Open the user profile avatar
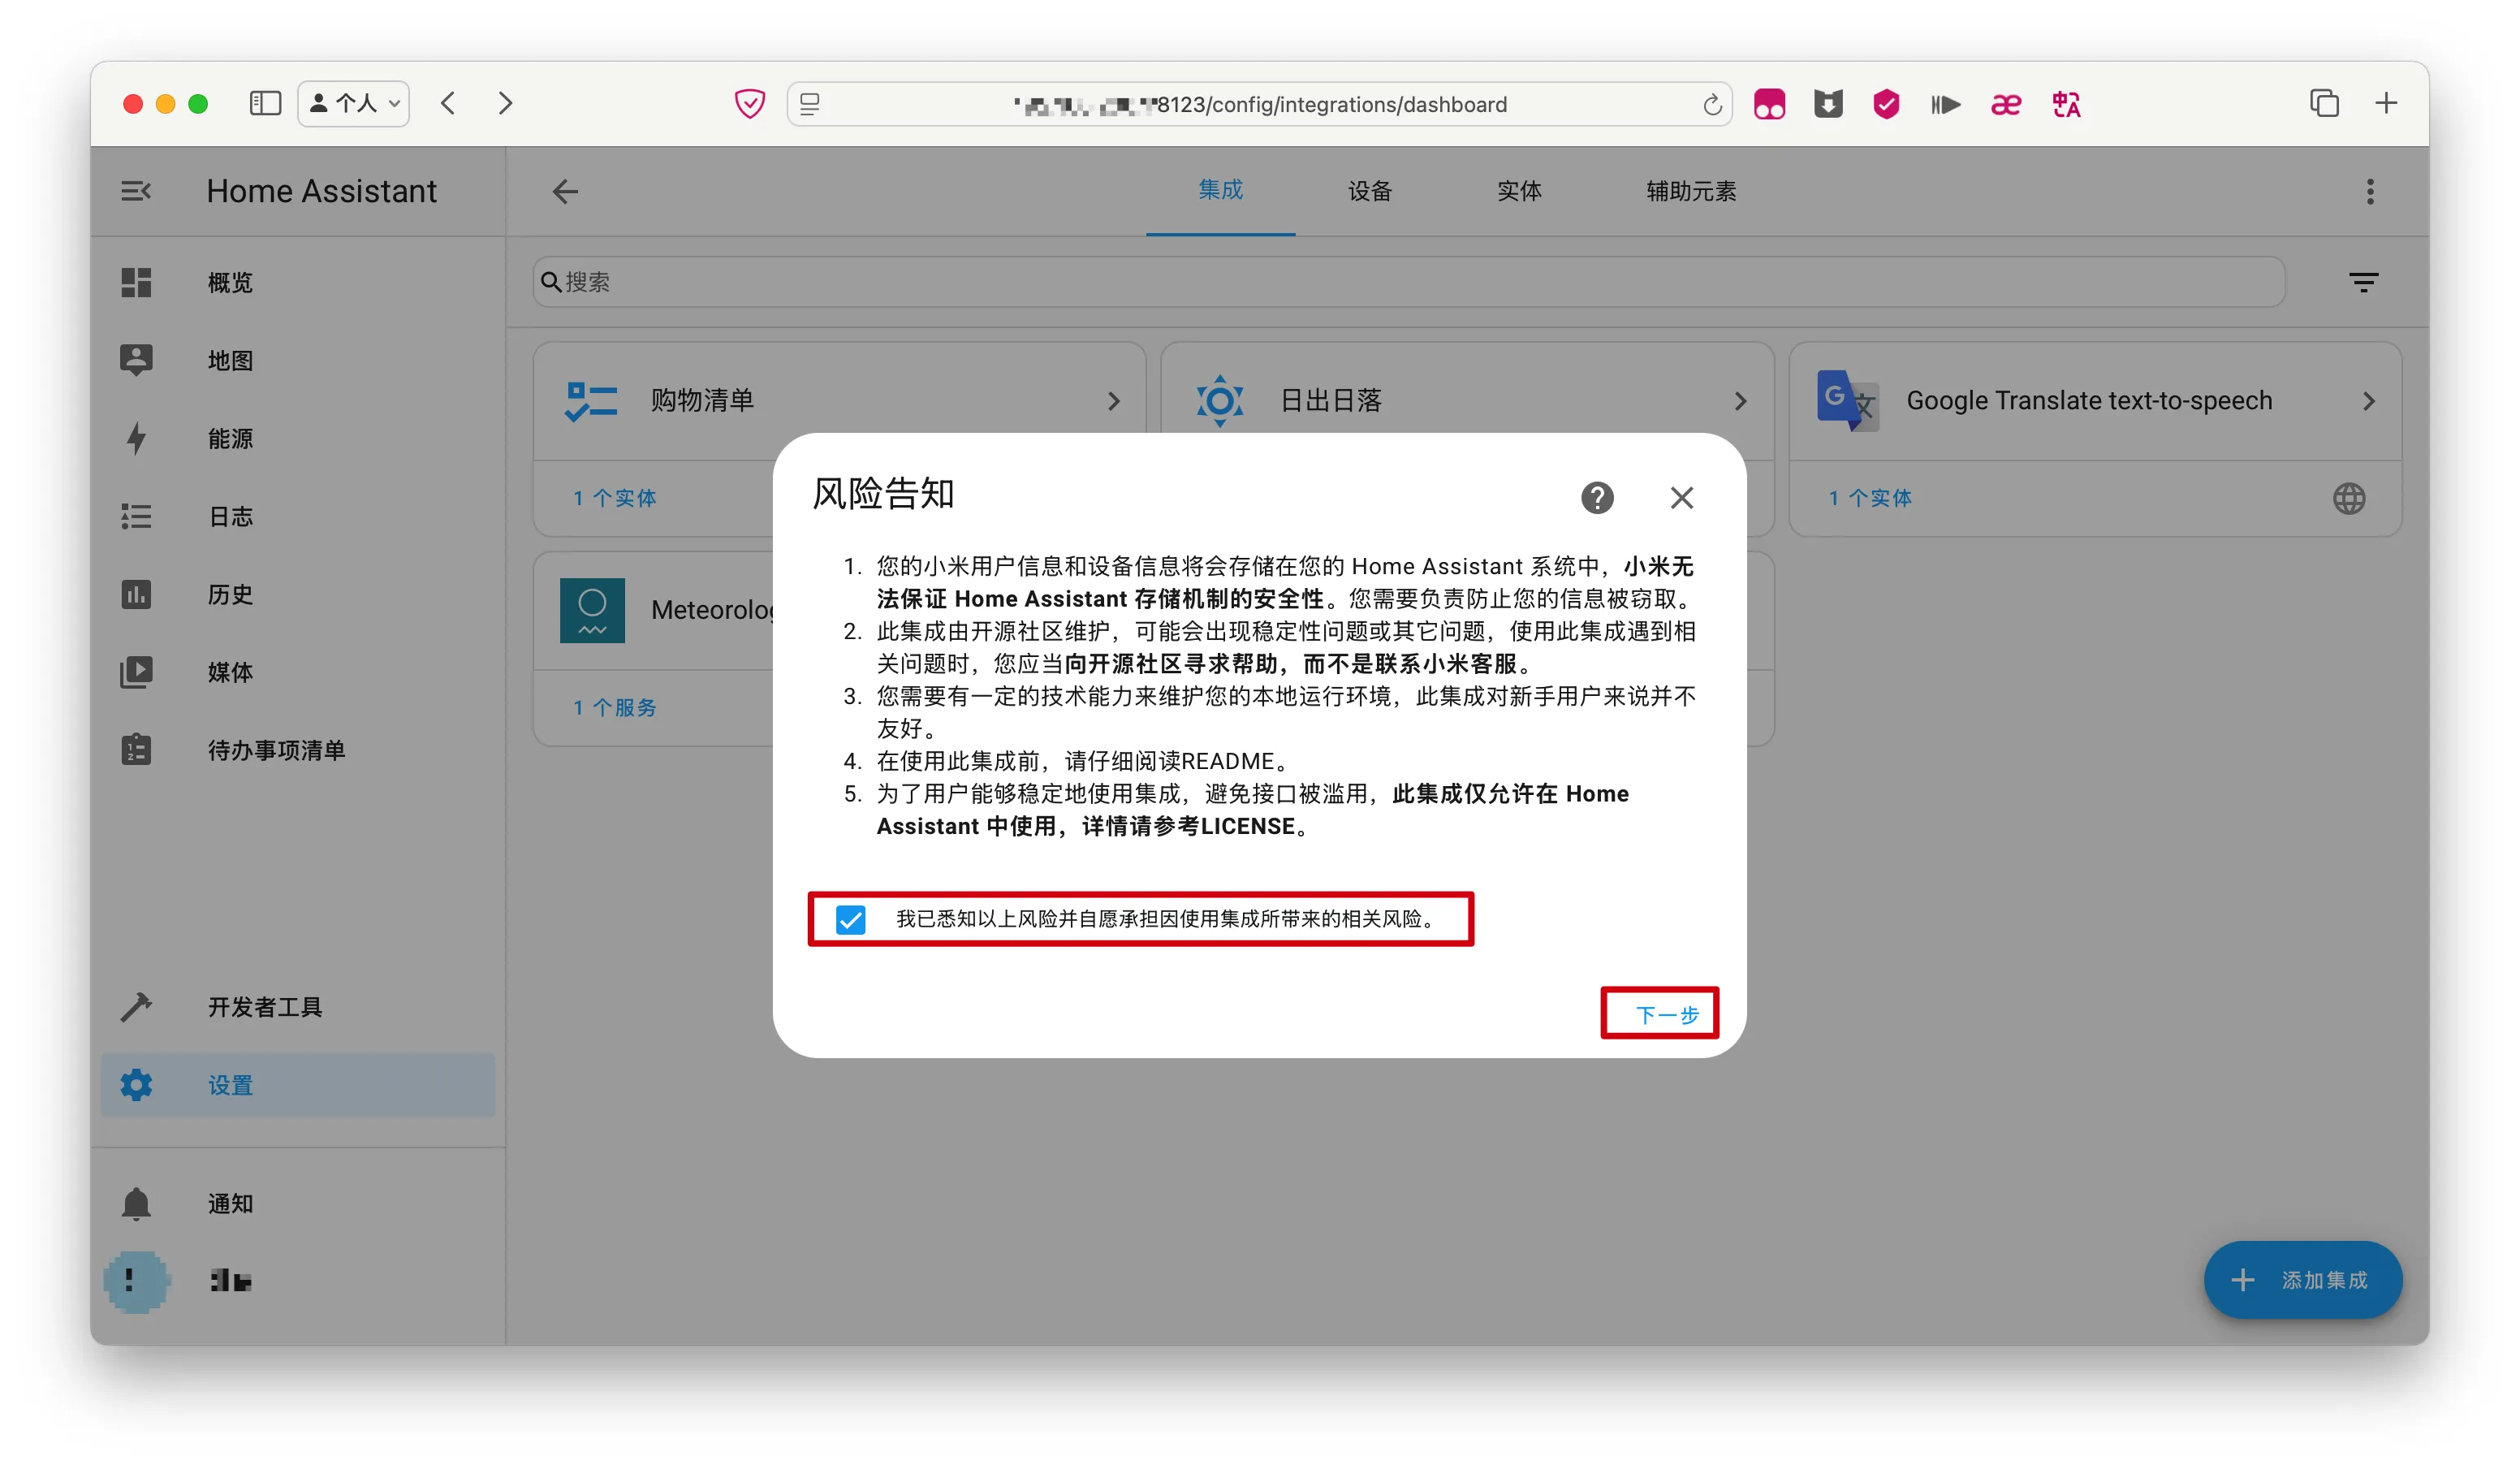 [x=136, y=1281]
